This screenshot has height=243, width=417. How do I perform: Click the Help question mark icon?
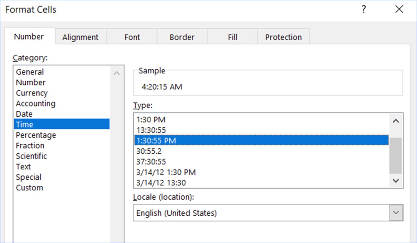click(x=364, y=9)
